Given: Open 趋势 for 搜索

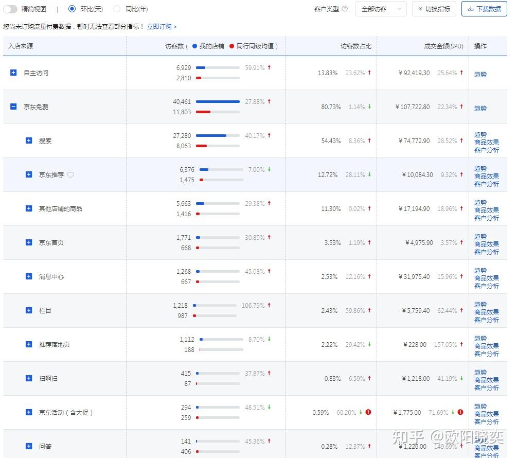Looking at the screenshot, I should (x=480, y=134).
